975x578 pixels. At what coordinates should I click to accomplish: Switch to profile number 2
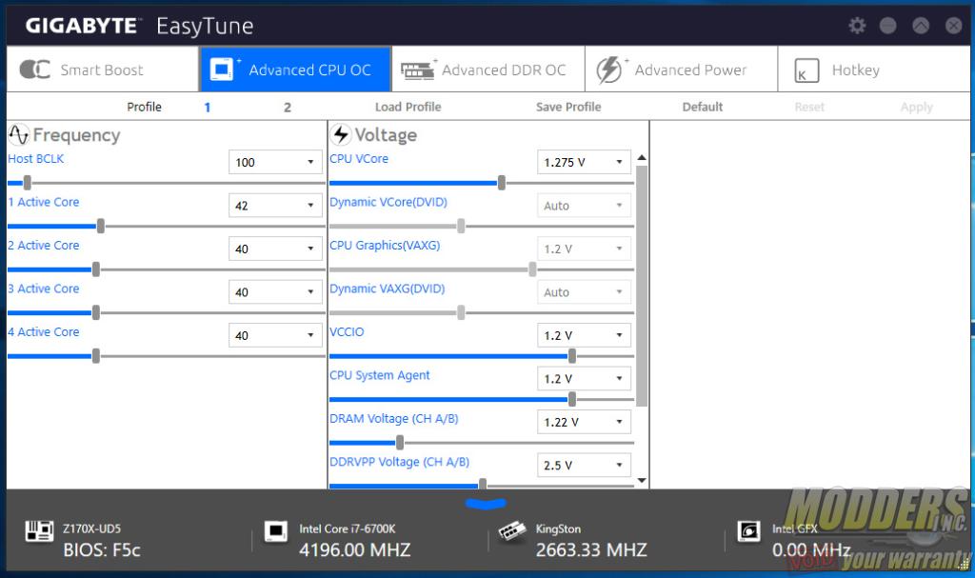pos(288,107)
